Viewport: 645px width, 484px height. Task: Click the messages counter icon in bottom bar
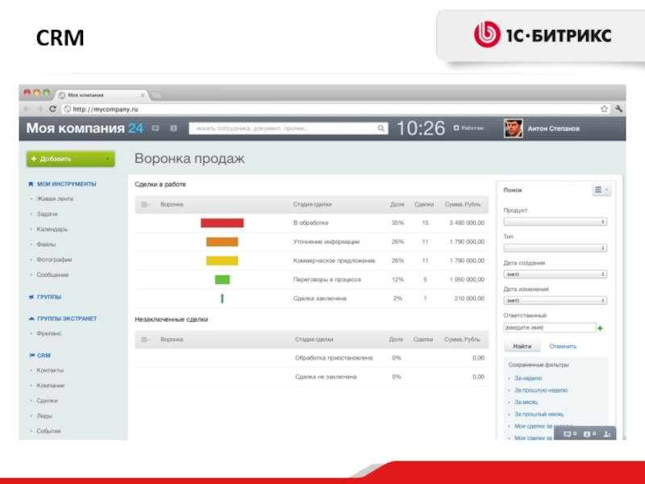pos(570,434)
